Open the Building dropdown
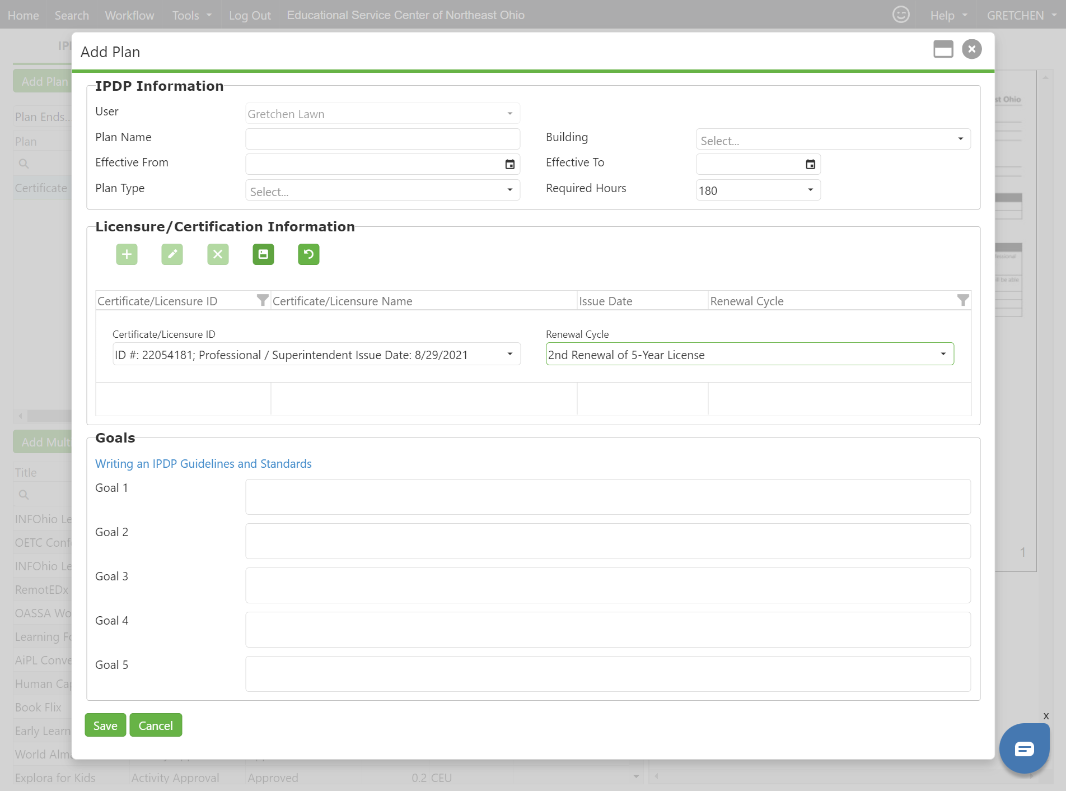 [x=833, y=139]
